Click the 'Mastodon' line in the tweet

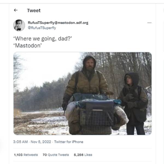coord(28,46)
